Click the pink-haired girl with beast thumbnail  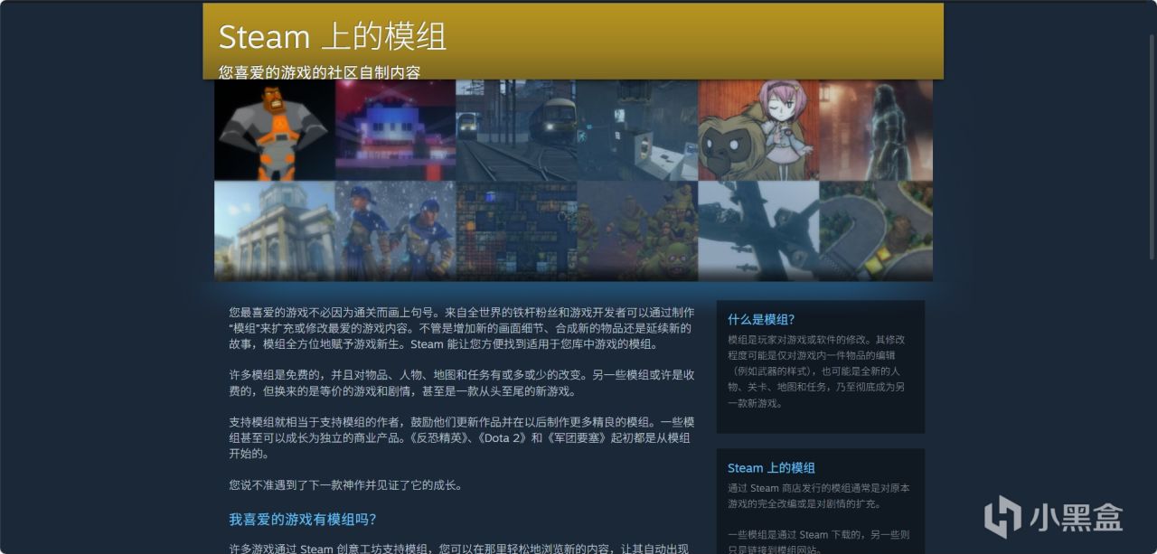(x=758, y=130)
